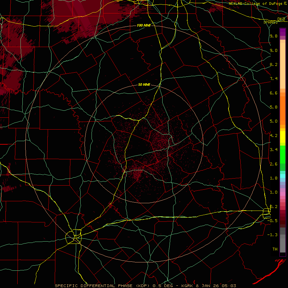Click the 100 NMI range ring label
Screen dimensions: 288x288
pyautogui.click(x=144, y=25)
